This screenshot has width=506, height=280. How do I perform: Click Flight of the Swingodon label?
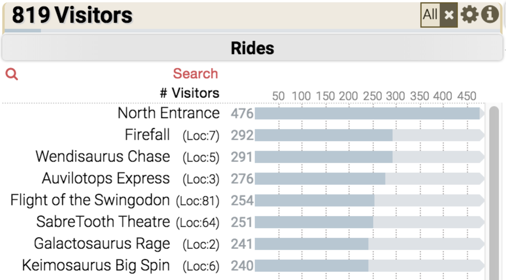click(90, 200)
